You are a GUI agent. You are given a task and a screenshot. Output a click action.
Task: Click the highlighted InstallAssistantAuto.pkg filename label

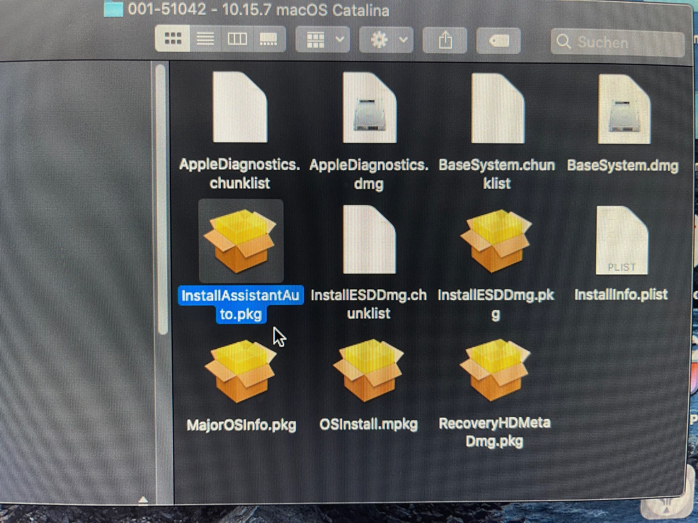point(240,305)
